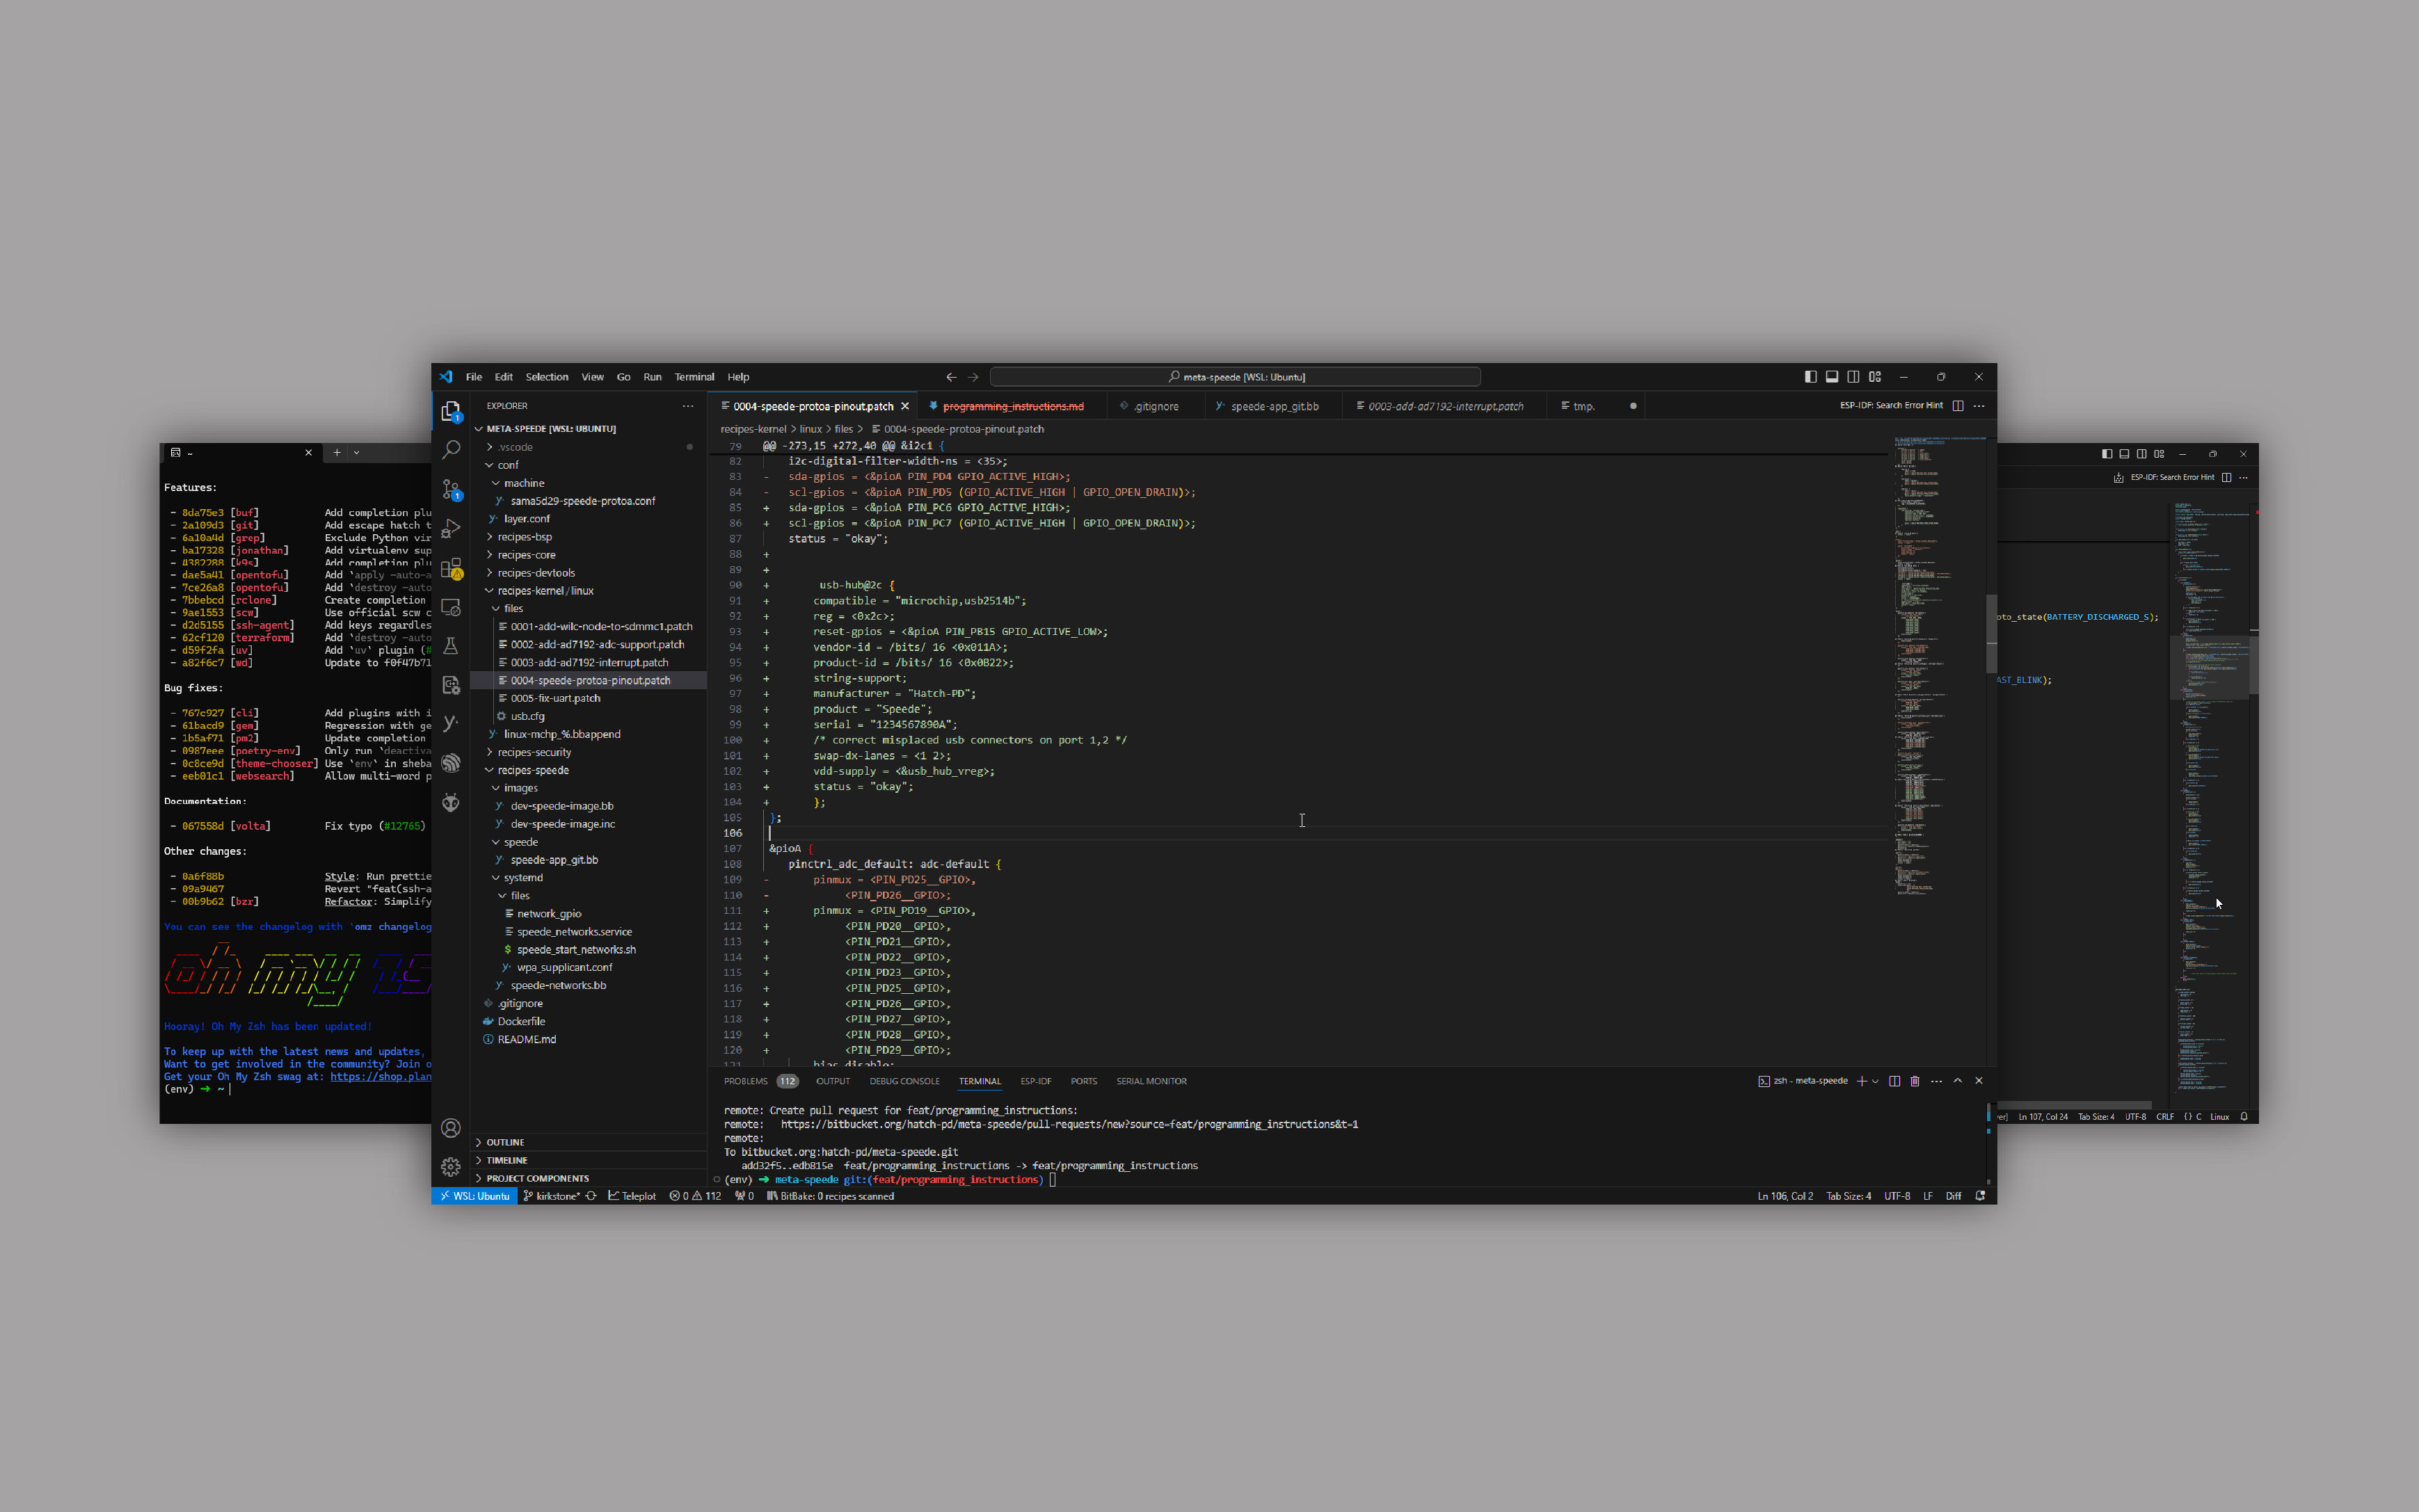
Task: Open the Terminal menu
Action: (694, 377)
